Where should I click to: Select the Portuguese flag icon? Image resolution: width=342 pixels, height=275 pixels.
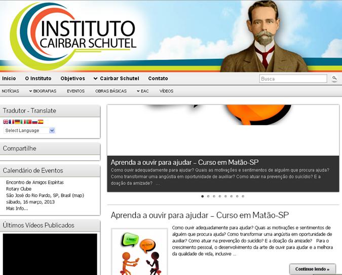[x=29, y=122]
